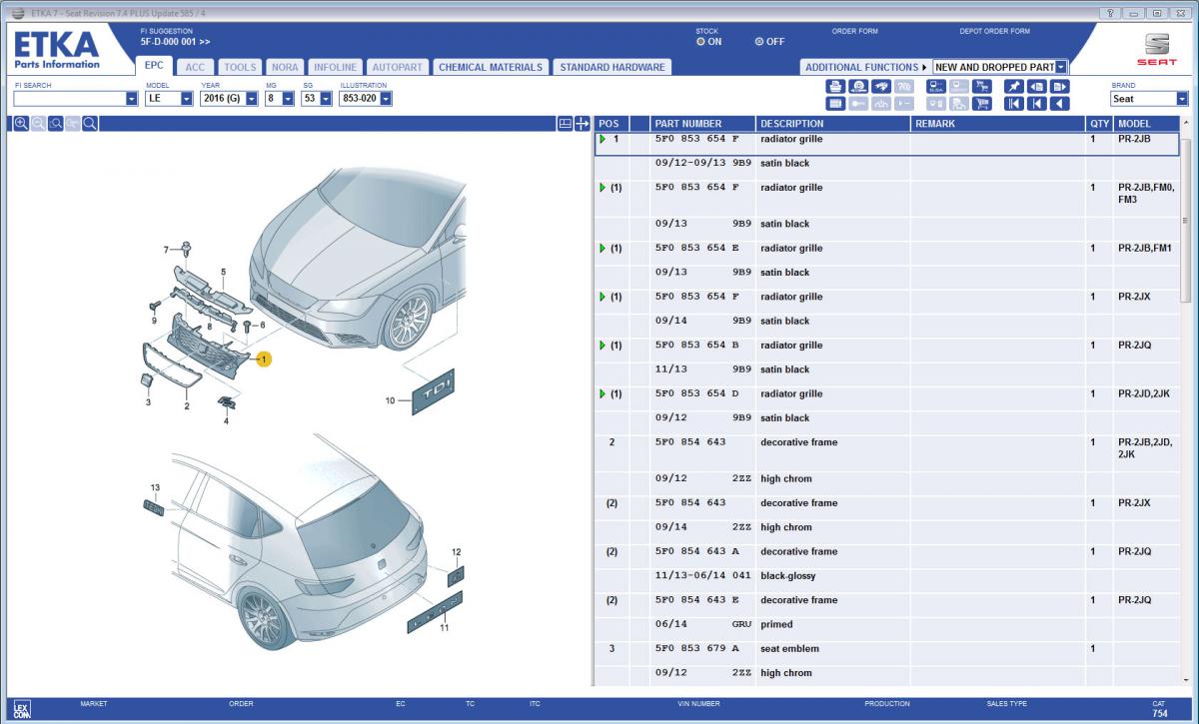Viewport: 1199px width, 724px height.
Task: Click the Model column header
Action: (x=1148, y=124)
